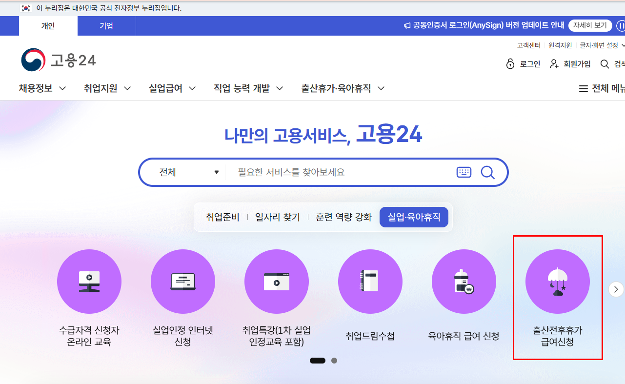The width and height of the screenshot is (625, 384).
Task: Open the 고객센터 link
Action: [529, 45]
